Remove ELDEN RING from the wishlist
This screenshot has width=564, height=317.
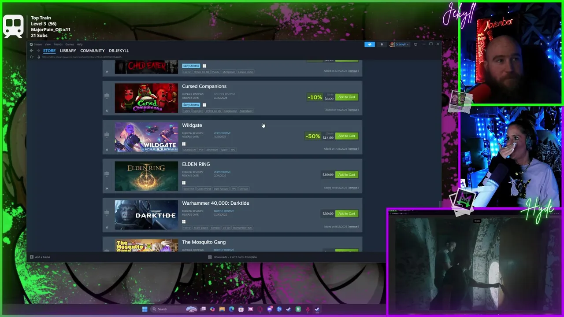point(353,188)
